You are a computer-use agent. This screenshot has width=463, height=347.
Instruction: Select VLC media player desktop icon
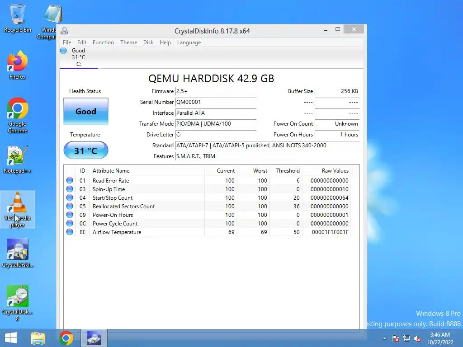[x=18, y=210]
